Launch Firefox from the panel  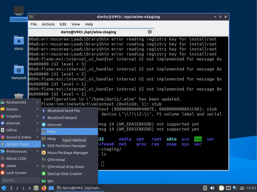click(x=44, y=188)
